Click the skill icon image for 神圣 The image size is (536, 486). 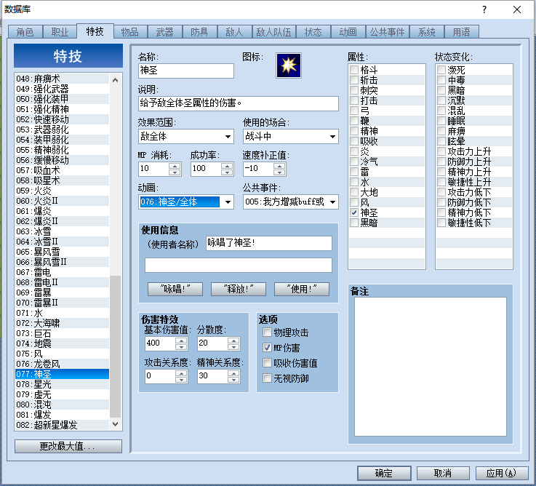pos(289,65)
